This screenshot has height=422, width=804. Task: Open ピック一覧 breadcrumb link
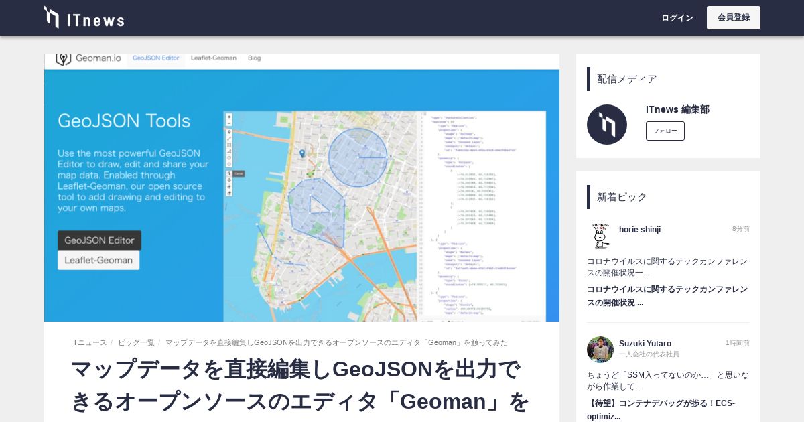pyautogui.click(x=136, y=342)
